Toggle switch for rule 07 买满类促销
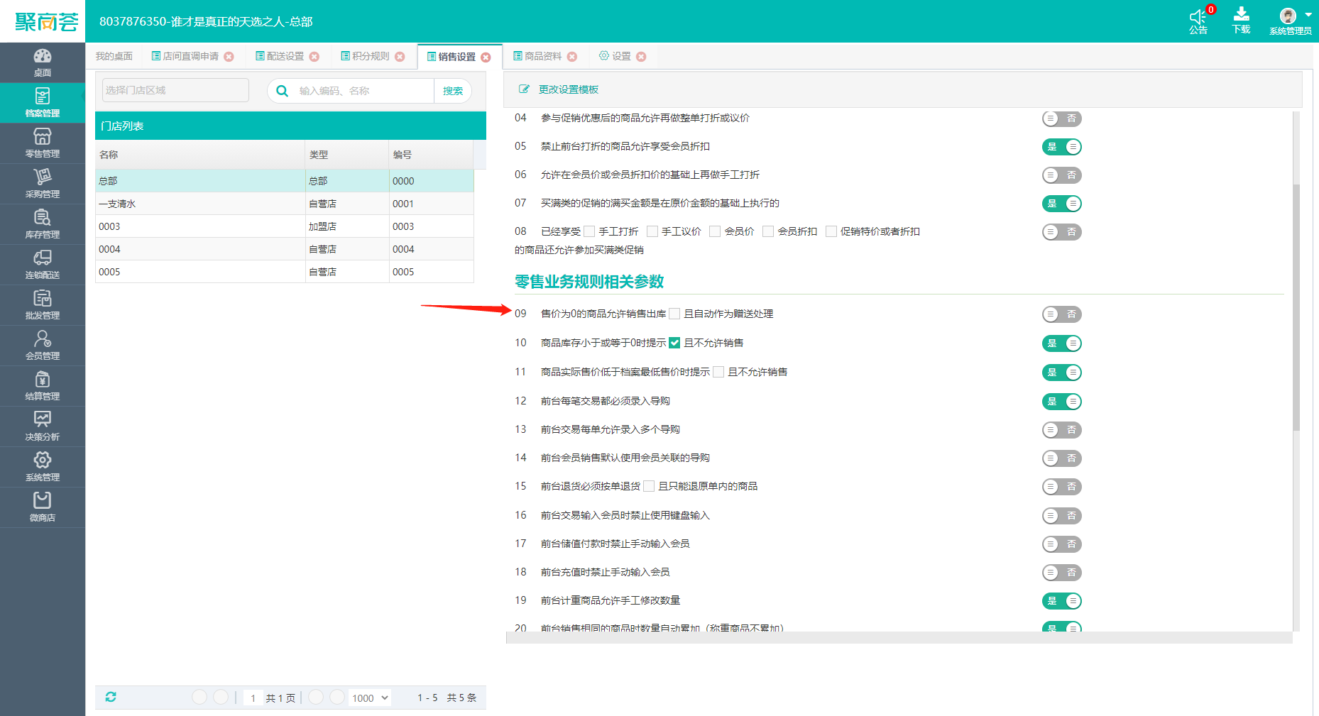 (x=1061, y=204)
